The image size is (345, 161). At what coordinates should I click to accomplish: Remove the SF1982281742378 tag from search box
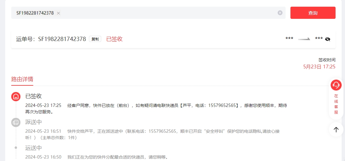pyautogui.click(x=58, y=13)
